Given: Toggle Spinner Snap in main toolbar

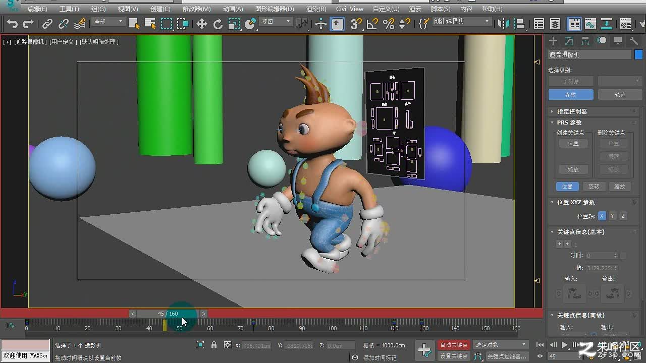Looking at the screenshot, I should point(405,24).
